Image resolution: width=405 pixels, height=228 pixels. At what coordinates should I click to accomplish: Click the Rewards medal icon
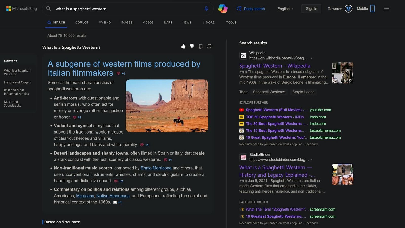click(x=348, y=8)
